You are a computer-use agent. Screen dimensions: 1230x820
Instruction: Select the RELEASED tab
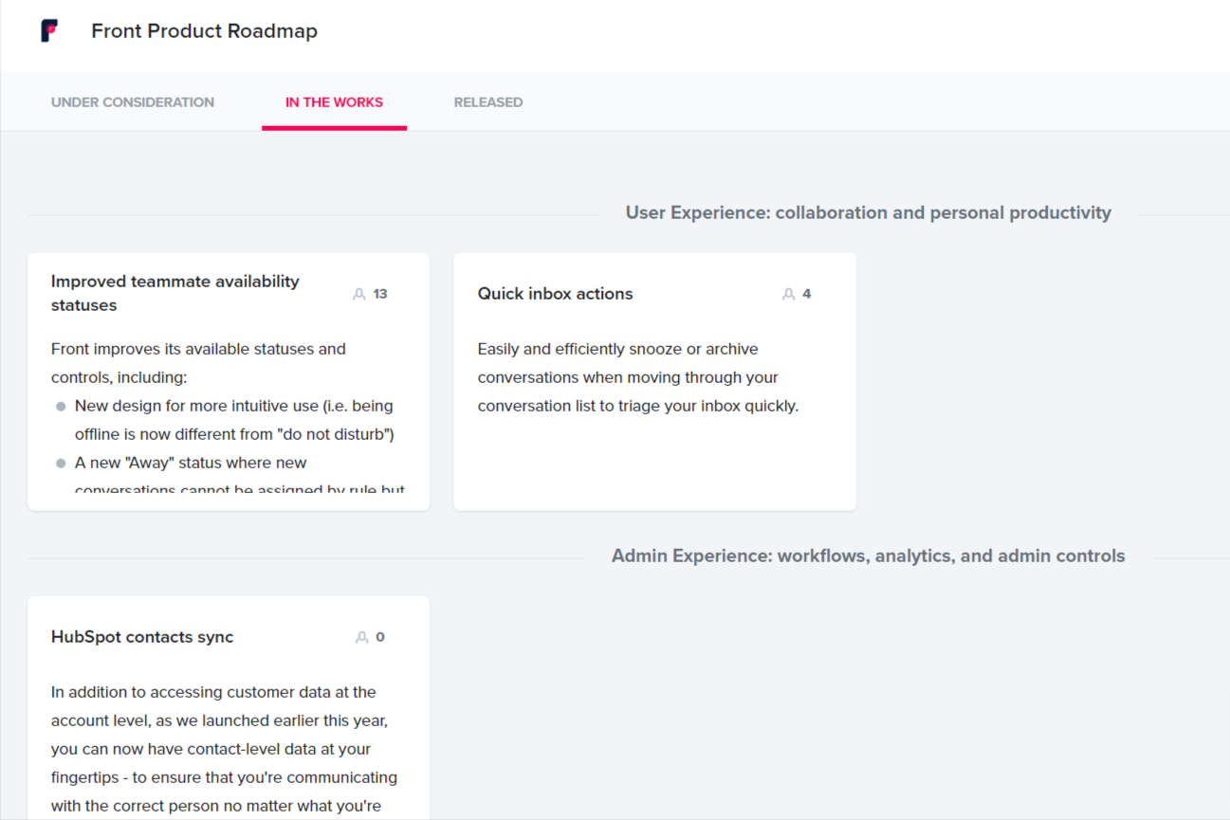[x=488, y=101]
